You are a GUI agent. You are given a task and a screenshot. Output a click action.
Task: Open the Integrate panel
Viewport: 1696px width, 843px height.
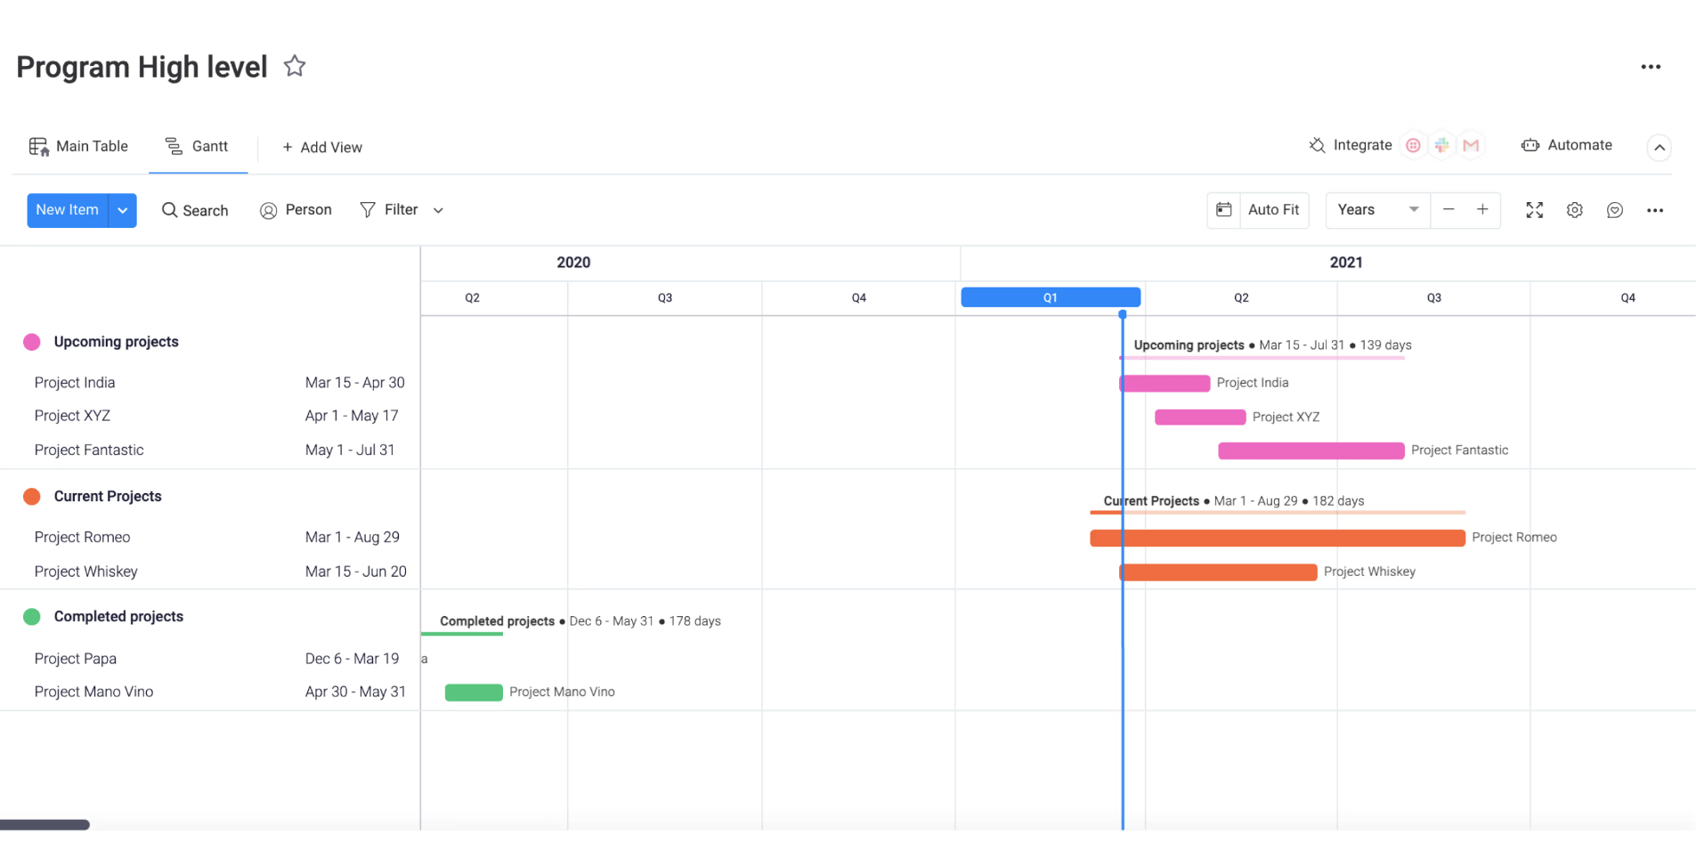(1350, 145)
